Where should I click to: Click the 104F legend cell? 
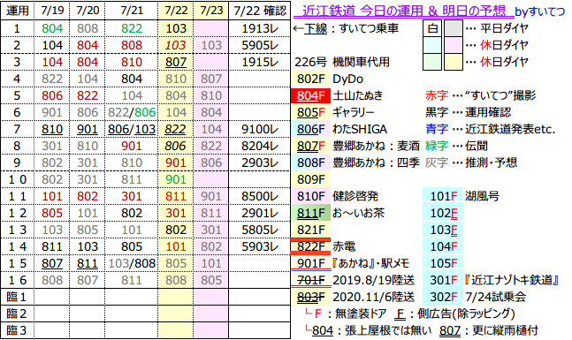pos(443,246)
